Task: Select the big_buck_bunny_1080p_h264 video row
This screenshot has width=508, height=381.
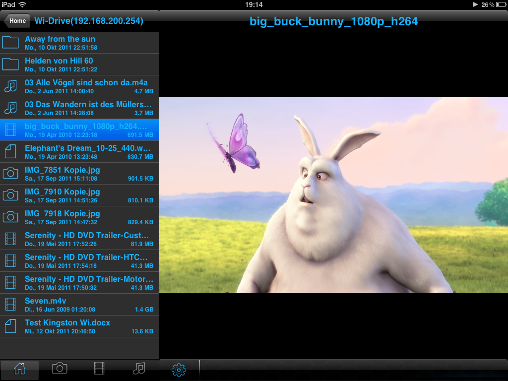Action: coord(79,130)
